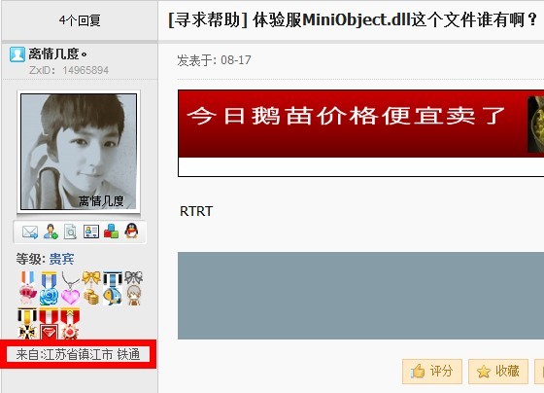Click the black cross medal
544x393 pixels.
27,324
